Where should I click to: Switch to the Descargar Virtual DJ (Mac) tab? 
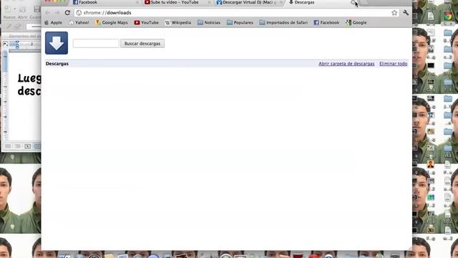coord(250,2)
